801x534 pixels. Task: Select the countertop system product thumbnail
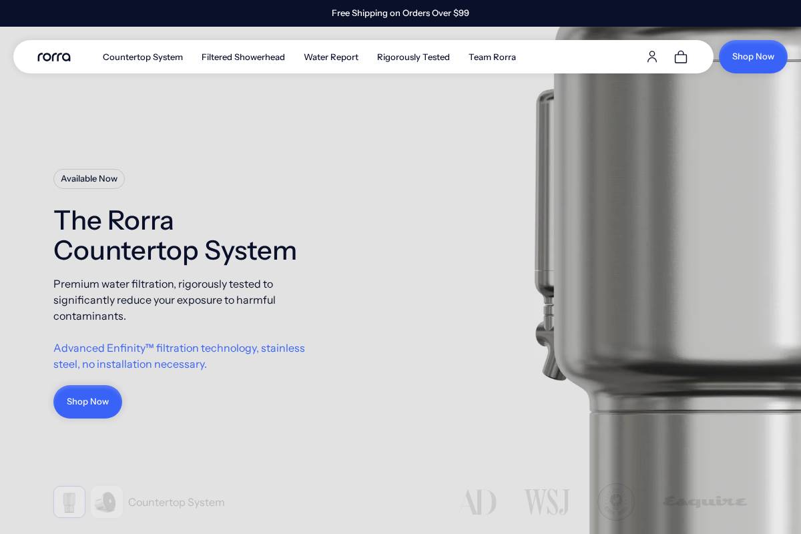69,502
